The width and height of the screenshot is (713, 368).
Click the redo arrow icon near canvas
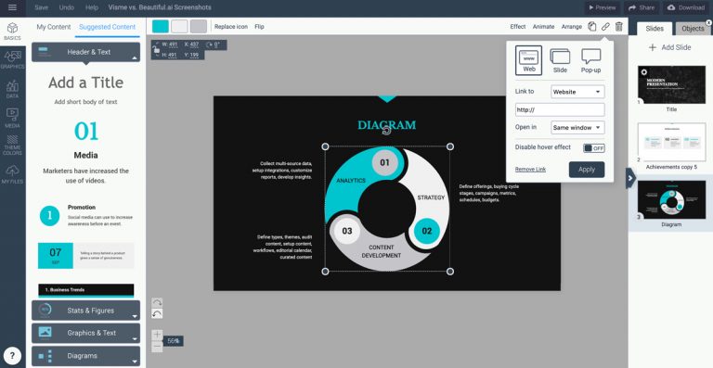pos(157,302)
